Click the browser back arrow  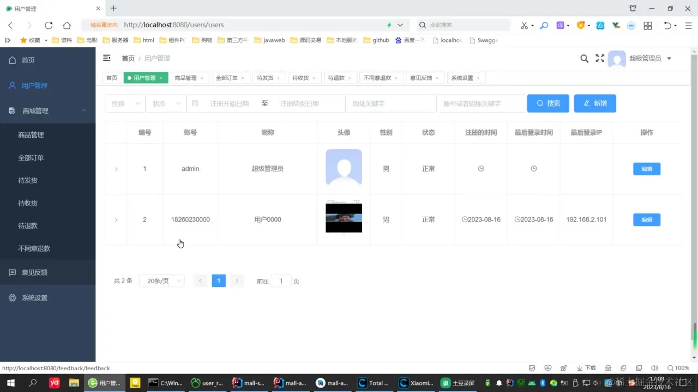[x=10, y=25]
